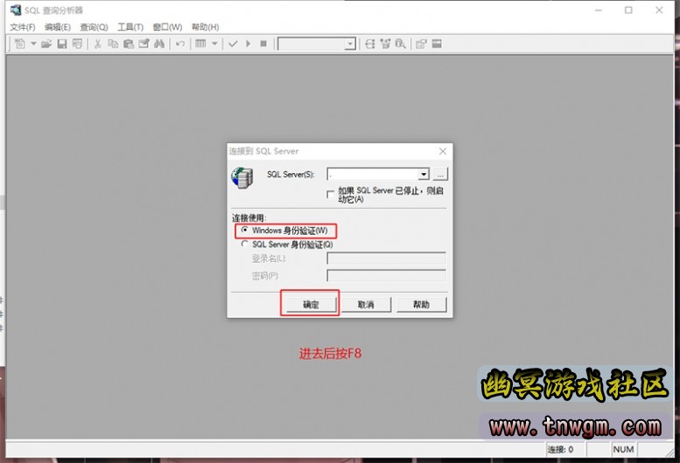Open the 窗口(W) menu

(x=167, y=27)
